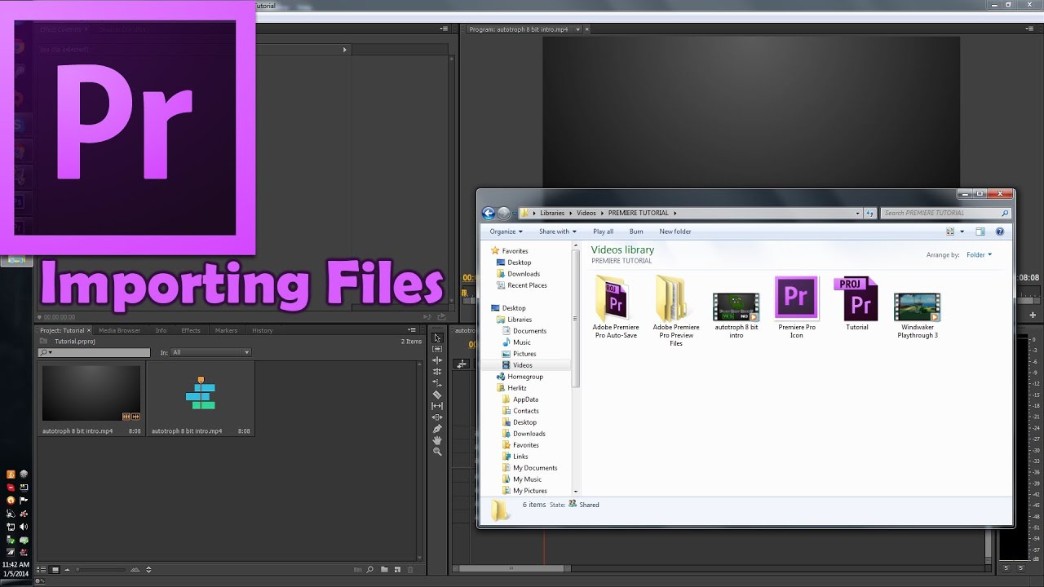Open the Explorer address bar history dropdown
This screenshot has height=587, width=1044.
pyautogui.click(x=857, y=213)
